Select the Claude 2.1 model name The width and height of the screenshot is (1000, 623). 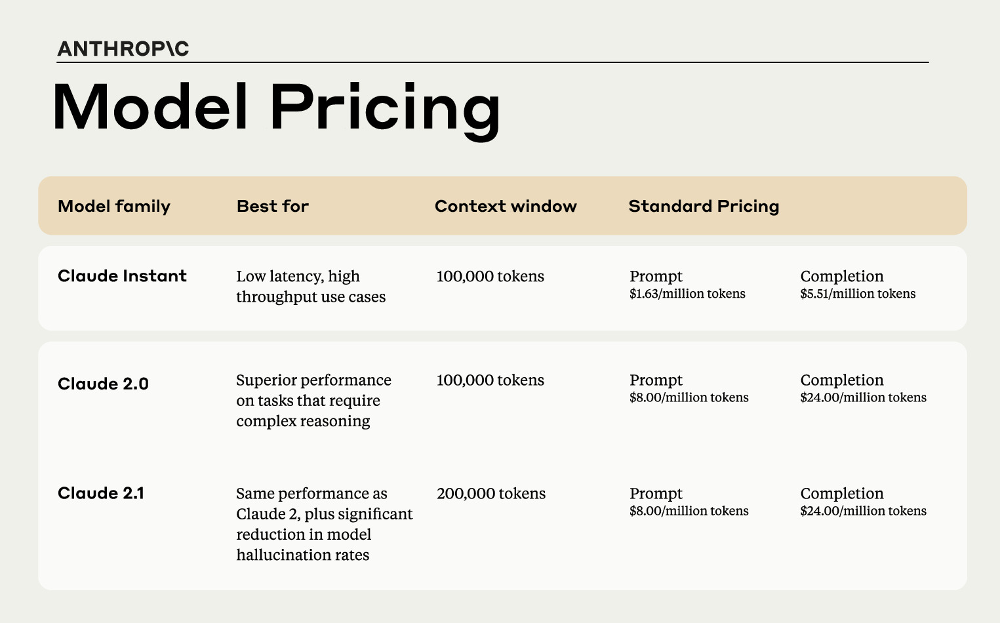click(x=101, y=493)
